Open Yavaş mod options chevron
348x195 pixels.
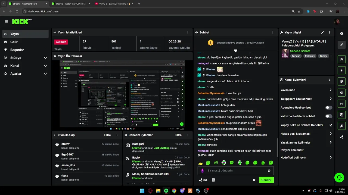point(331,90)
